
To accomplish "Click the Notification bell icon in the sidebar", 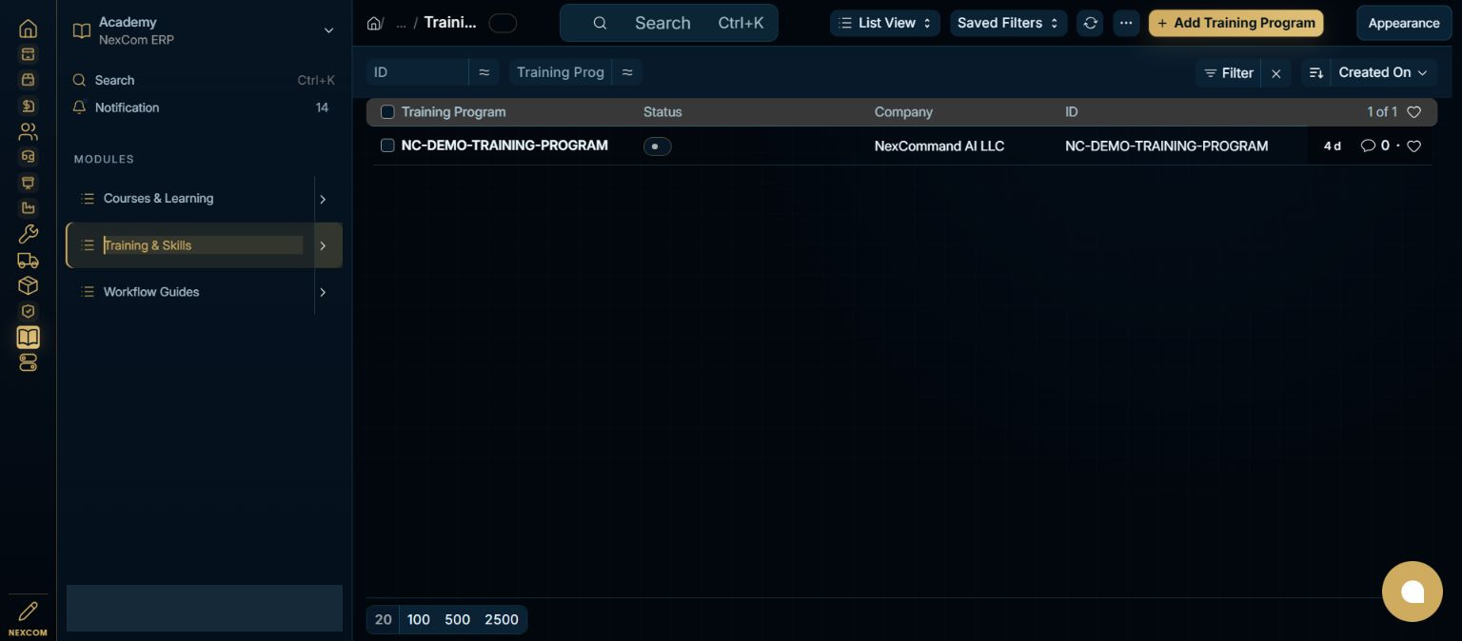I will 80,107.
